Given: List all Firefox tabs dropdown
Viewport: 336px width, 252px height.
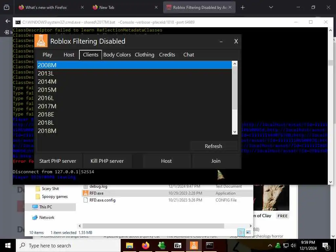Looking at the screenshot, I should click(x=271, y=7).
